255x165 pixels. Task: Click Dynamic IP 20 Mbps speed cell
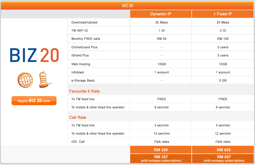coord(161,22)
